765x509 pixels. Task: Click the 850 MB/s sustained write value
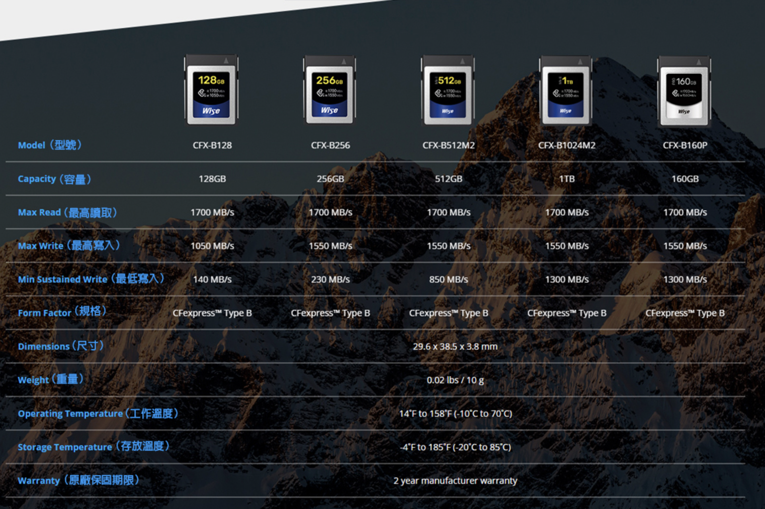[448, 280]
